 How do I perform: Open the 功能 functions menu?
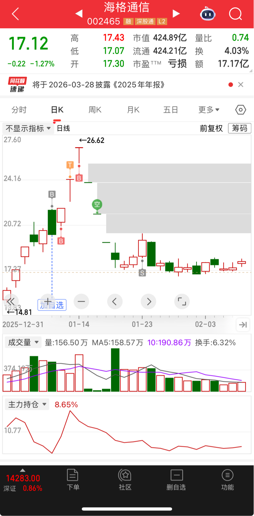227,480
